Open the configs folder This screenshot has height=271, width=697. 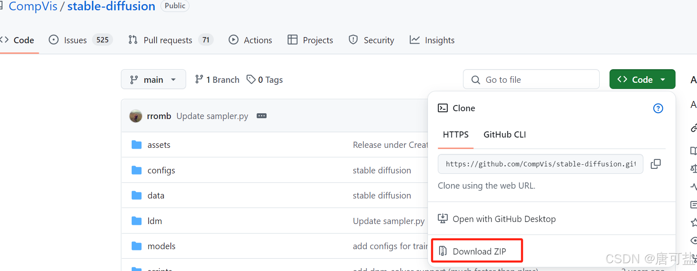pos(161,171)
